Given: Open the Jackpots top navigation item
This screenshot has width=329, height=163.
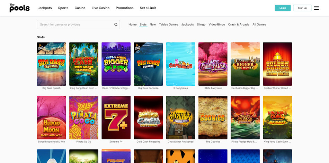Looking at the screenshot, I should 44,8.
